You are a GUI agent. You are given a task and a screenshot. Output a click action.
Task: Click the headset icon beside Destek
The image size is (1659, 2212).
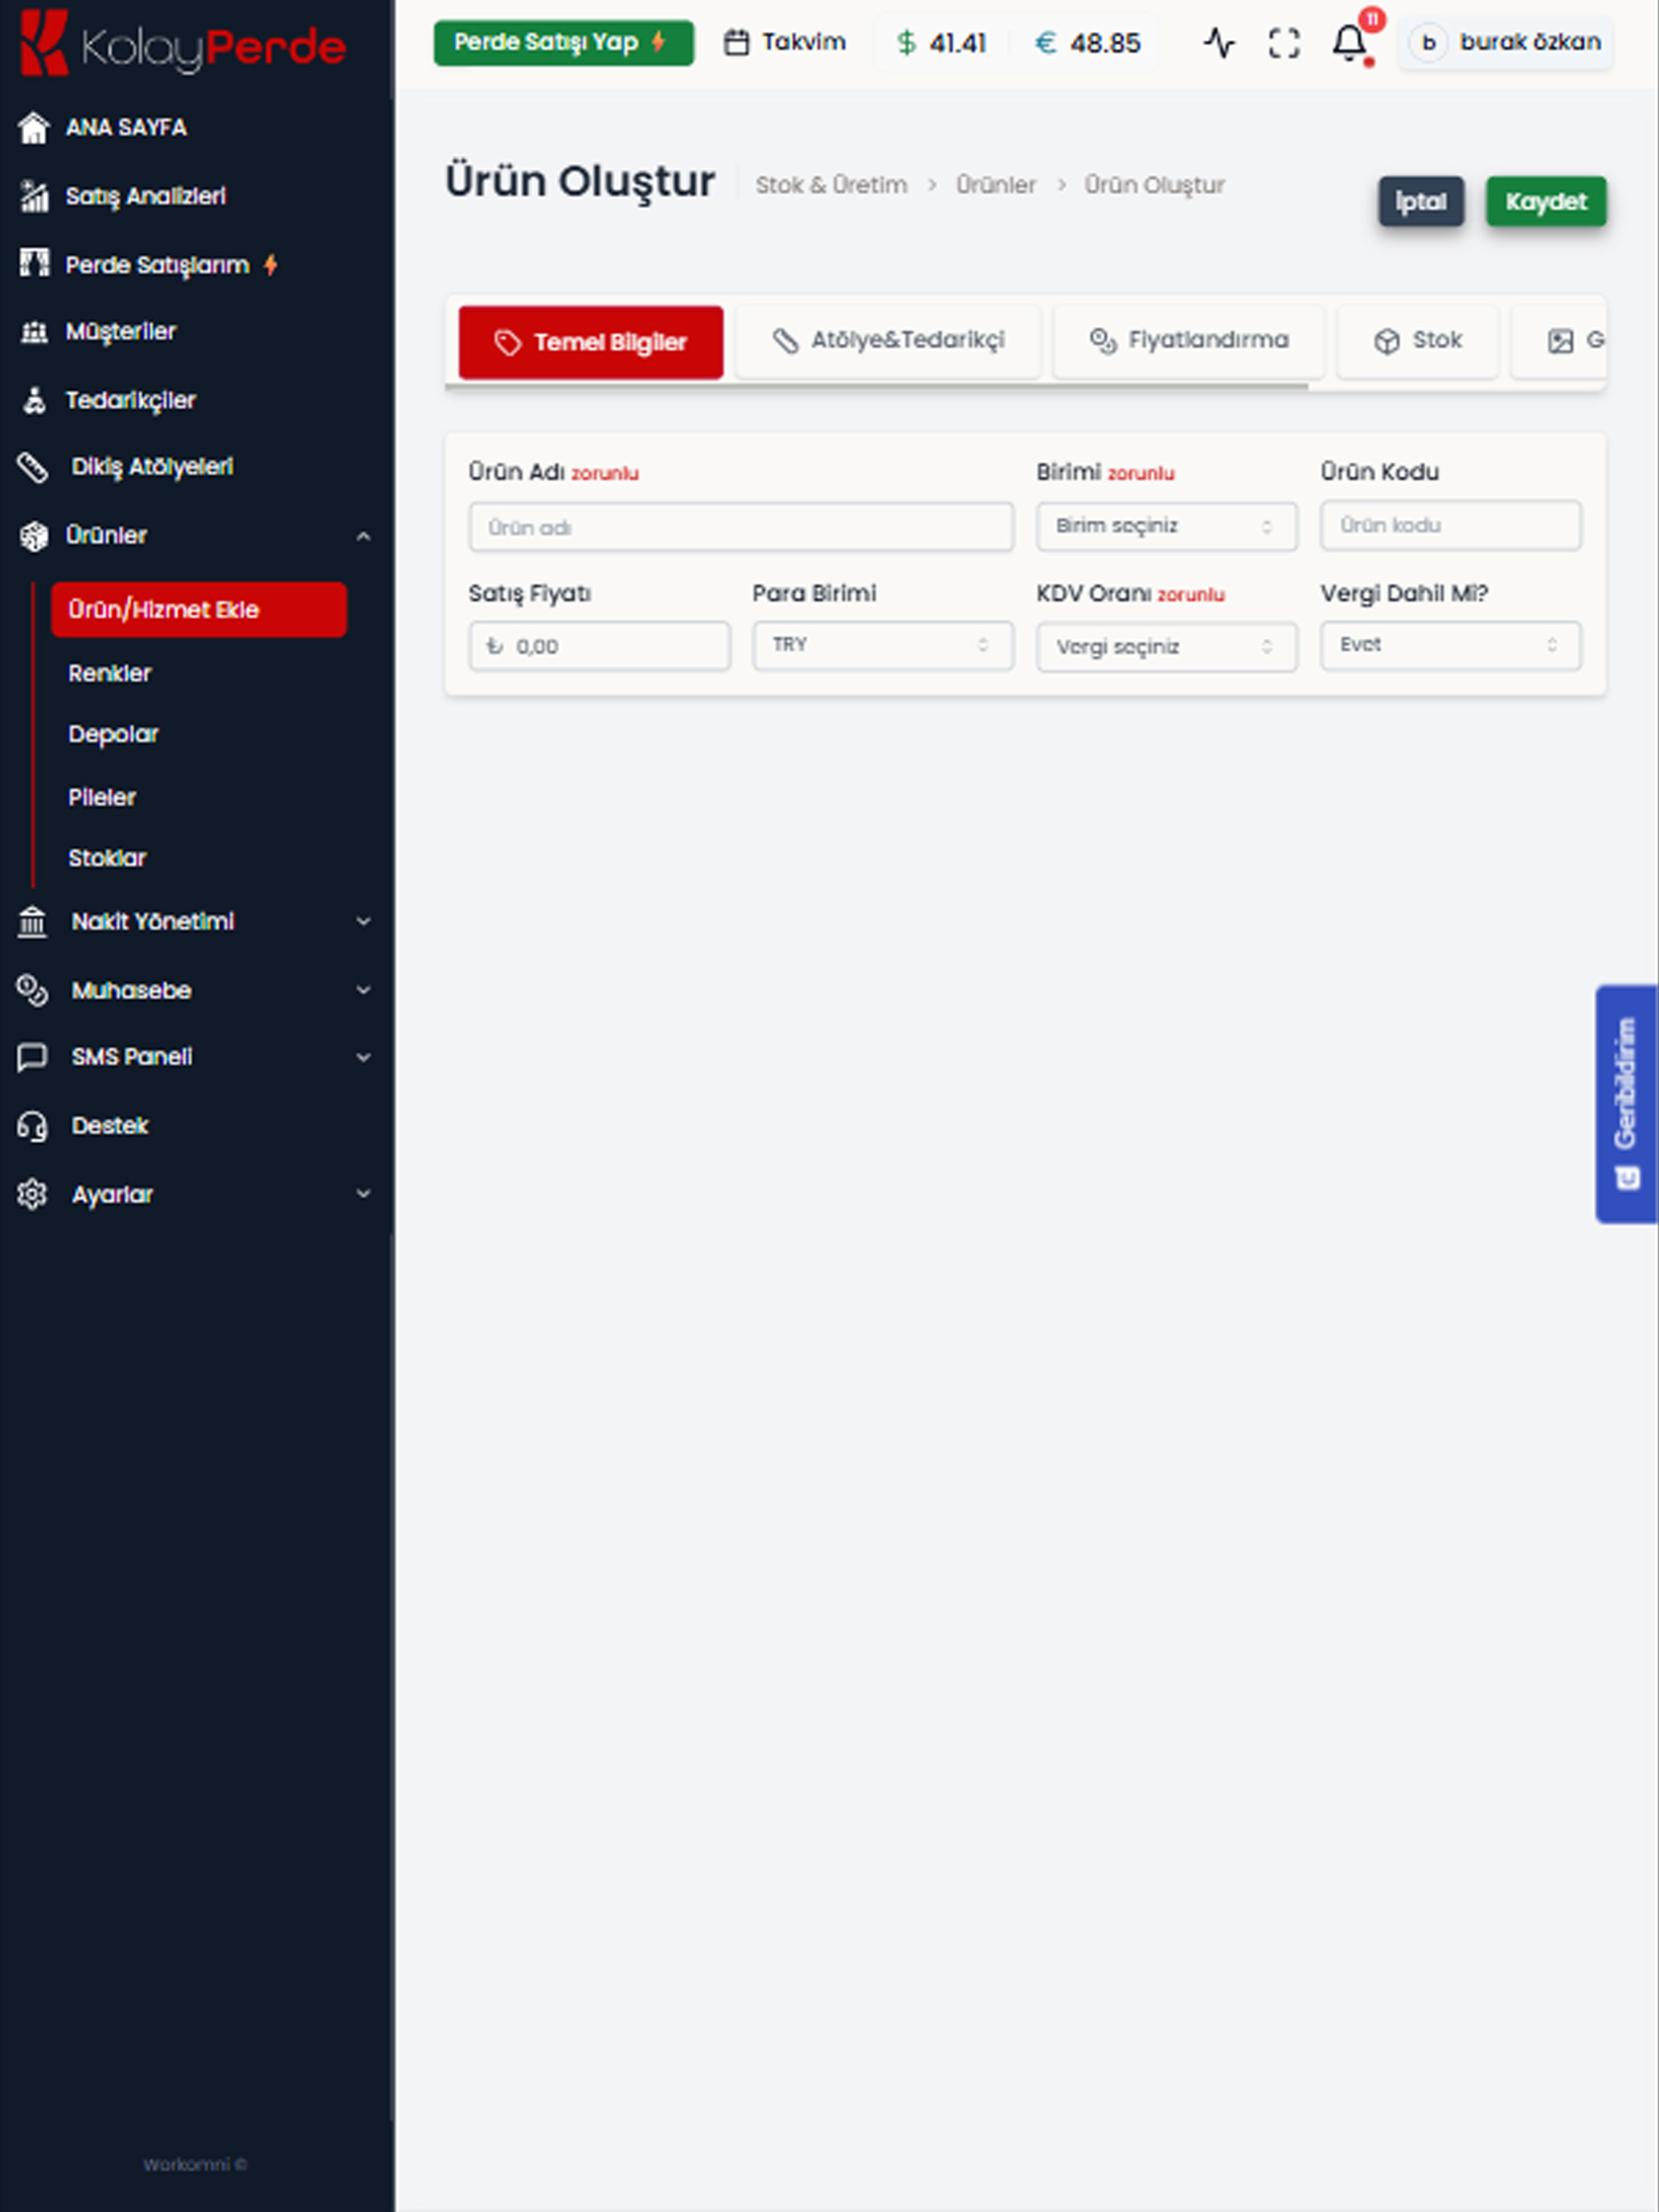(32, 1127)
